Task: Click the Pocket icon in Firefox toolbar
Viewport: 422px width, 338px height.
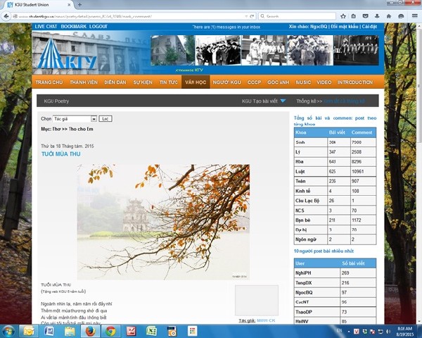Action: tap(365, 16)
